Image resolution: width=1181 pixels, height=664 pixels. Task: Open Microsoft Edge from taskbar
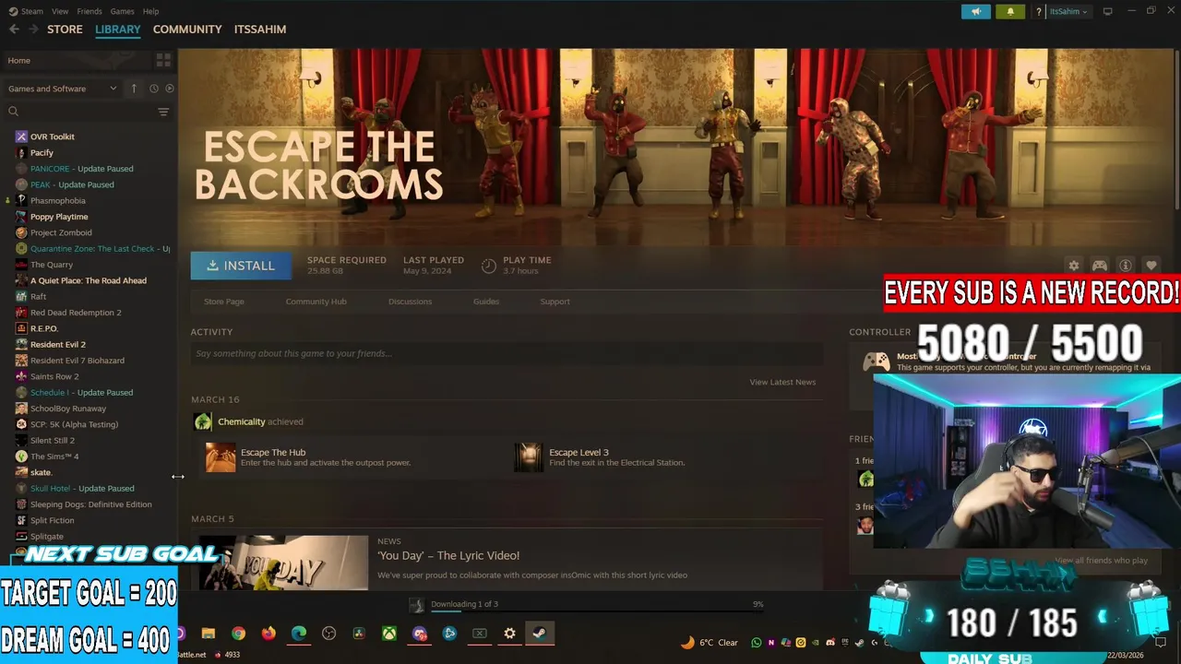299,634
